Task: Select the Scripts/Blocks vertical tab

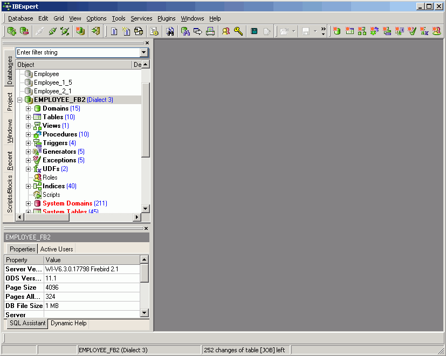Action: click(10, 194)
